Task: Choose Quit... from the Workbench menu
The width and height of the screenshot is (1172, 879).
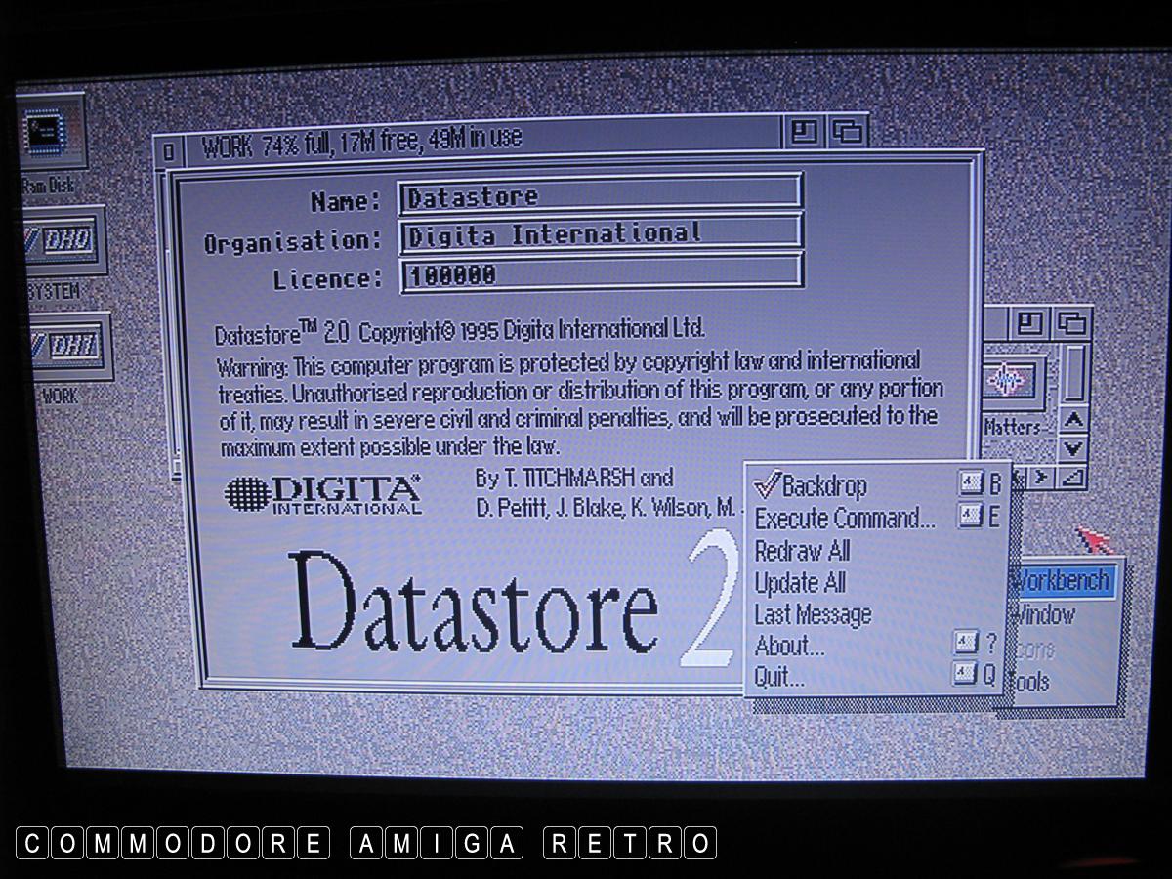Action: [x=779, y=676]
